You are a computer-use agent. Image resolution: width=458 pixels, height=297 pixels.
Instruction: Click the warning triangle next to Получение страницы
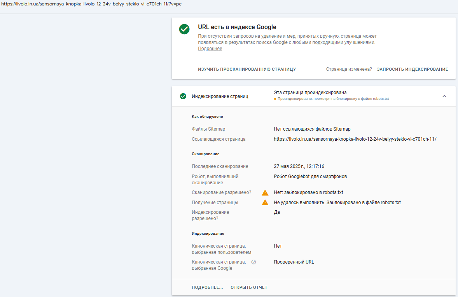point(265,203)
